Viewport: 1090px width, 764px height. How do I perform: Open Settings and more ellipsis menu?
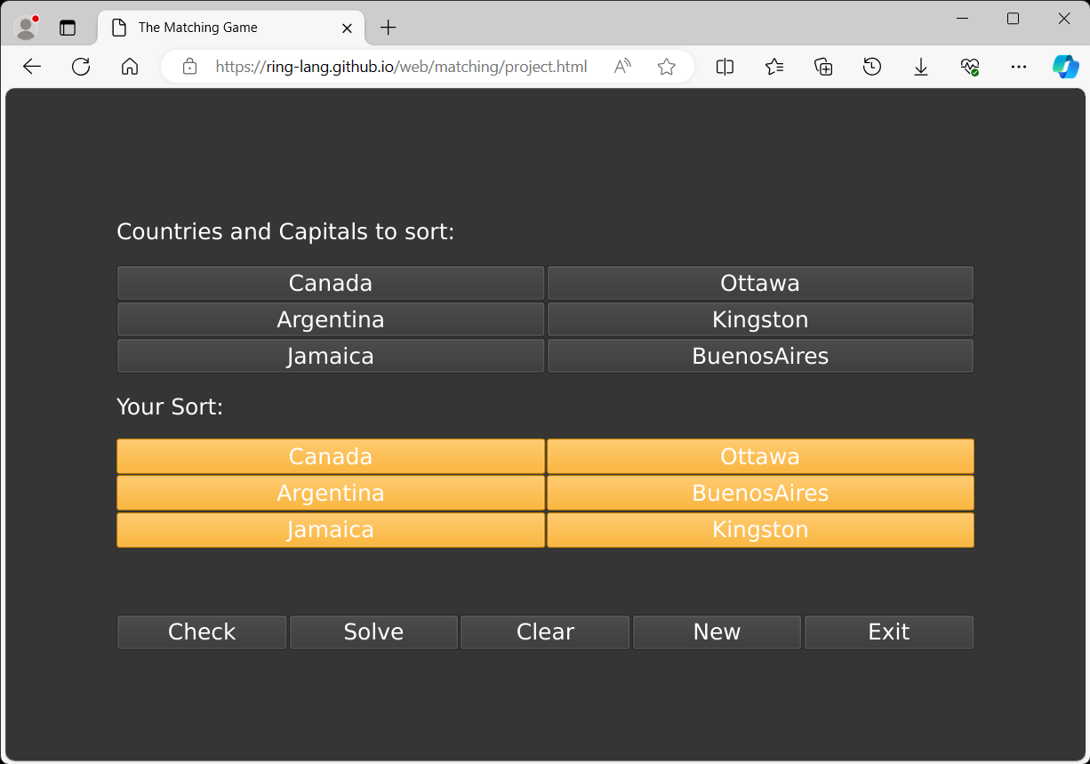[x=1019, y=67]
